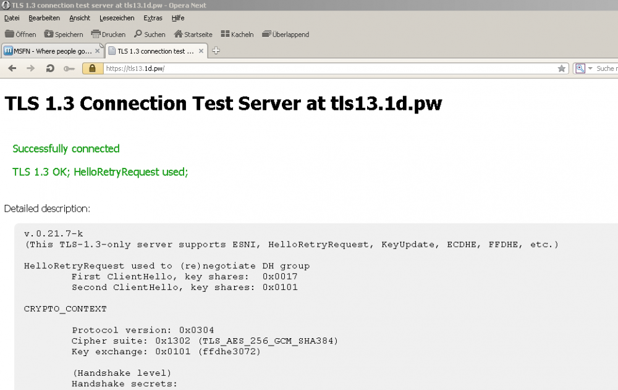Reload the current page
This screenshot has width=618, height=390.
[50, 68]
